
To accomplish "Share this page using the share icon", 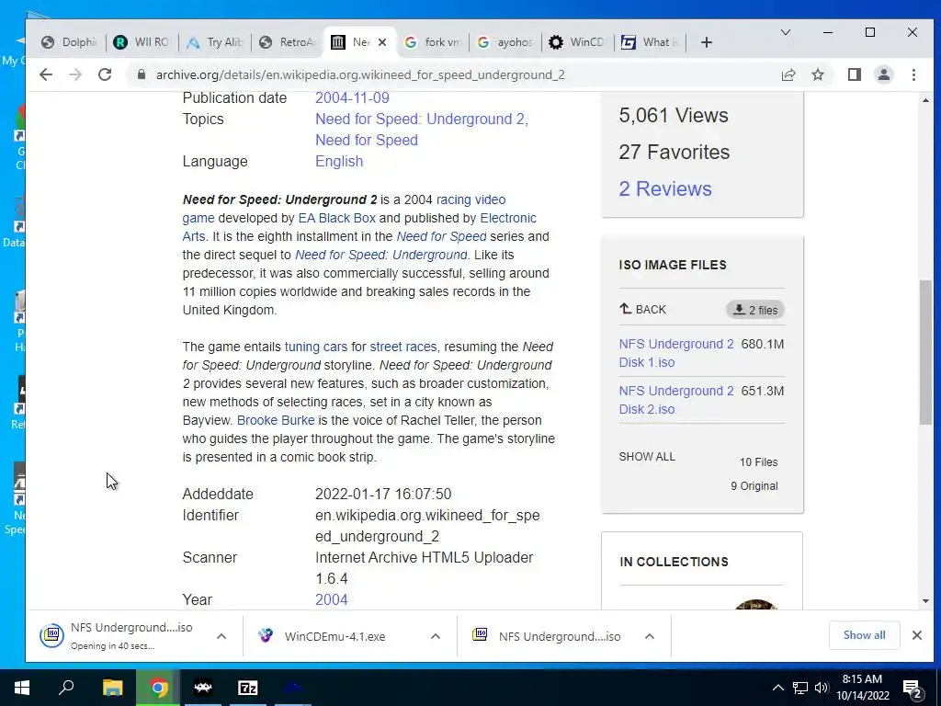I will (x=788, y=74).
